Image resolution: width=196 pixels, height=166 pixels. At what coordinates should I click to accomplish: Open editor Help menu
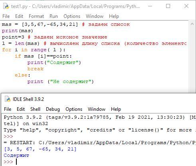[x=114, y=16]
